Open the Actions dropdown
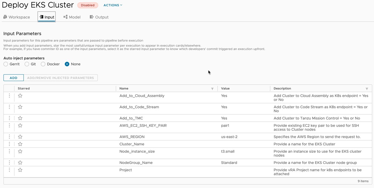The image size is (374, 188). click(113, 5)
